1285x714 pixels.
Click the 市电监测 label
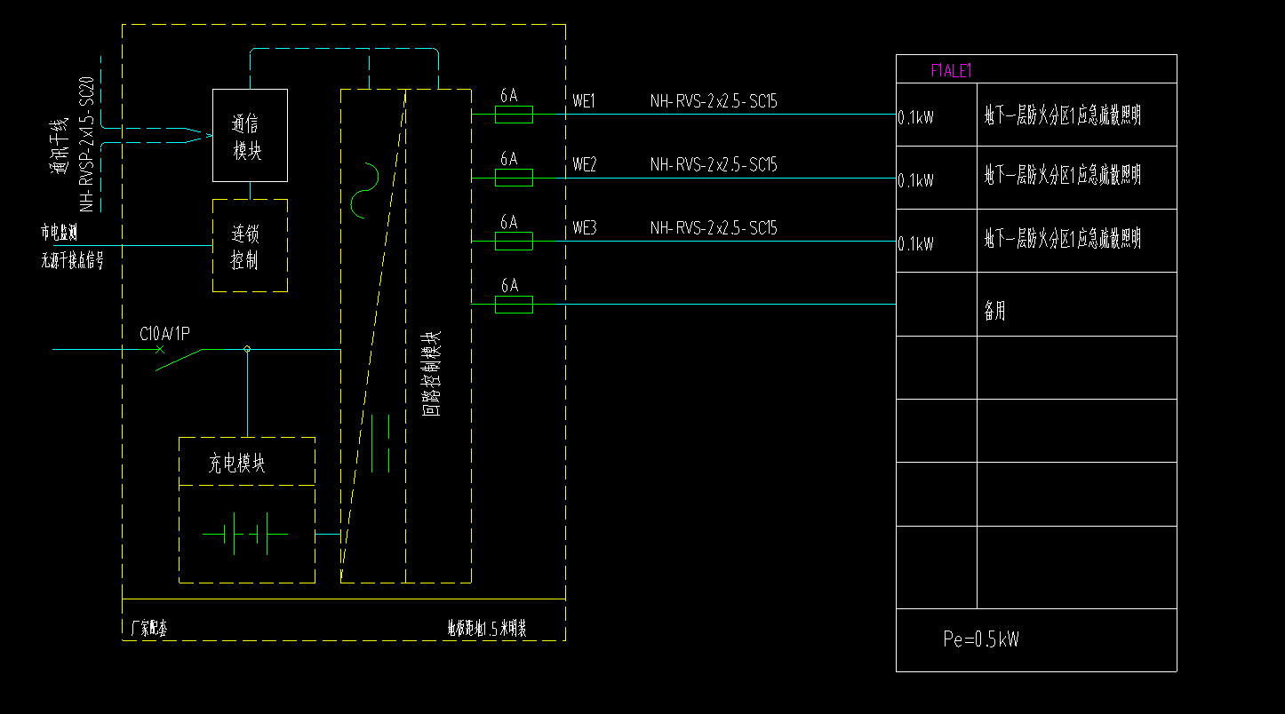click(59, 233)
